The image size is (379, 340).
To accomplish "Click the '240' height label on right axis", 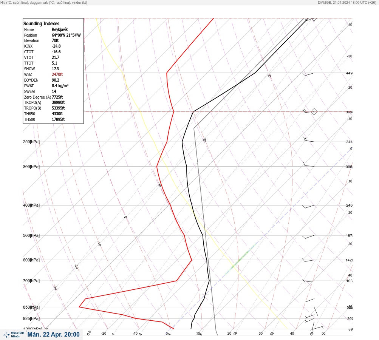I will [349, 206].
